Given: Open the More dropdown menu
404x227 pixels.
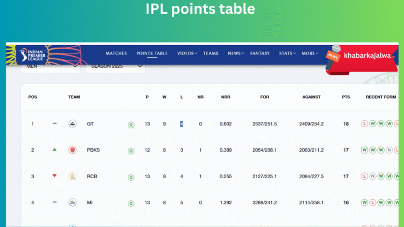Looking at the screenshot, I should pyautogui.click(x=310, y=53).
